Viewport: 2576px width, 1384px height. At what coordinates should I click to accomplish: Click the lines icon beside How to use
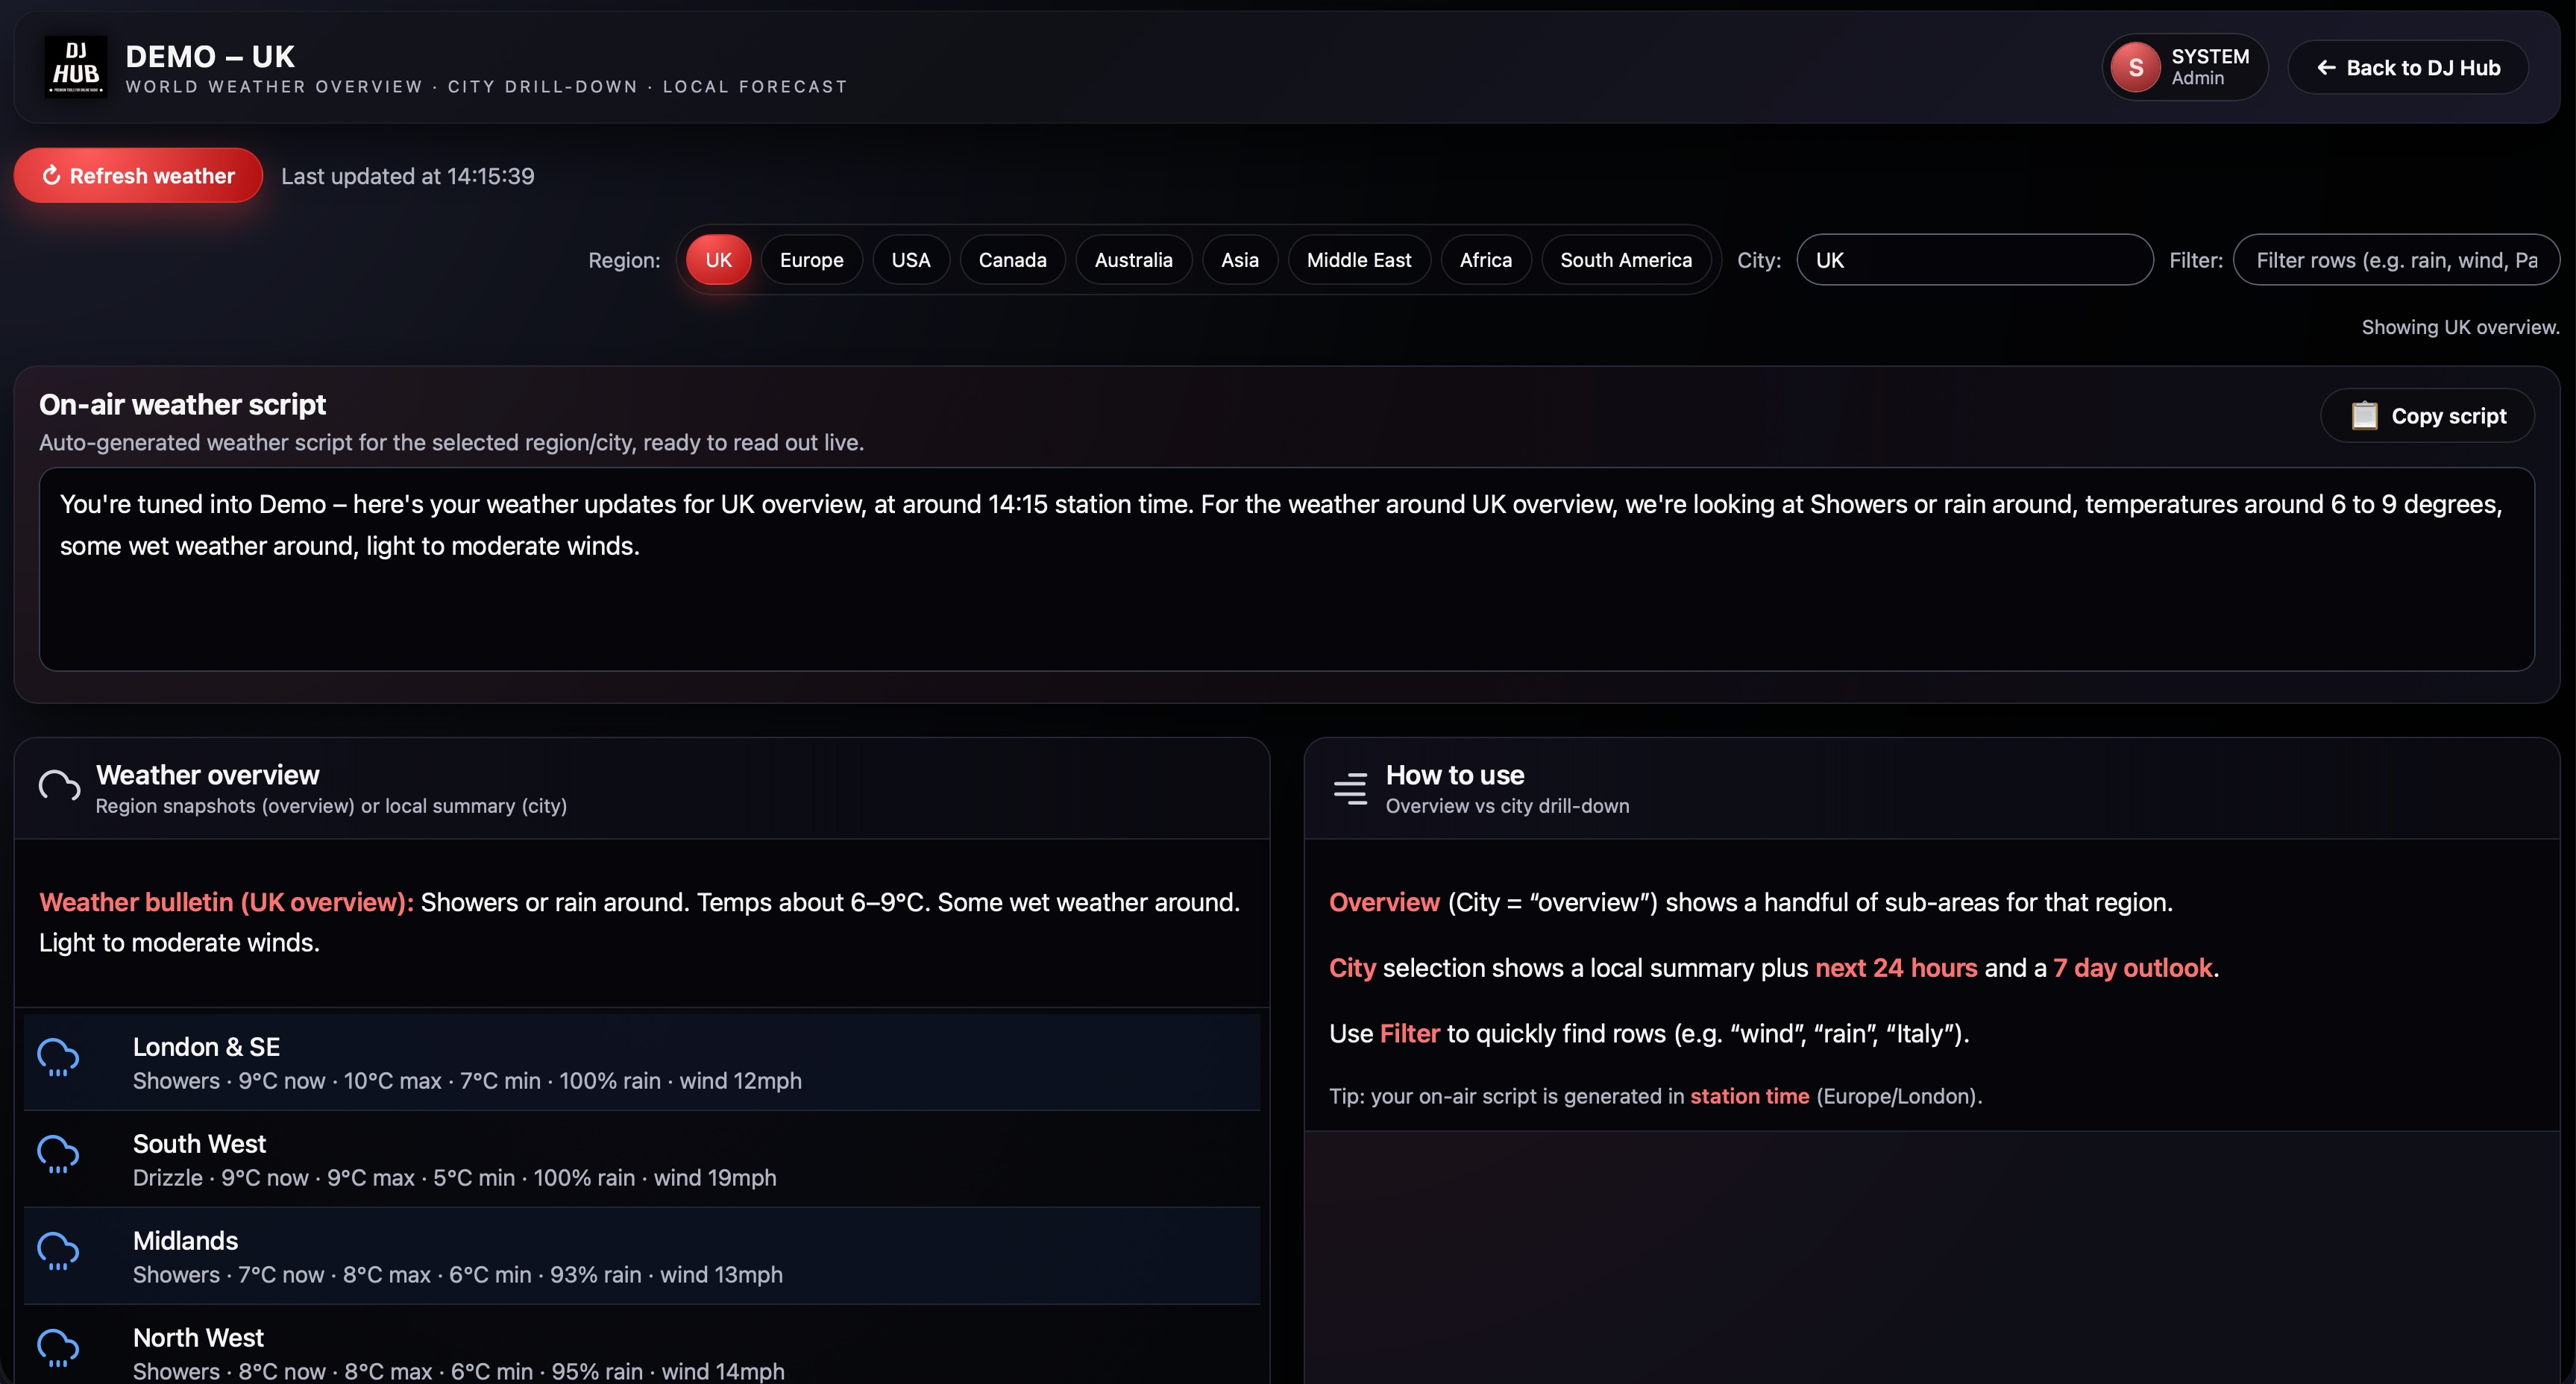pyautogui.click(x=1350, y=789)
